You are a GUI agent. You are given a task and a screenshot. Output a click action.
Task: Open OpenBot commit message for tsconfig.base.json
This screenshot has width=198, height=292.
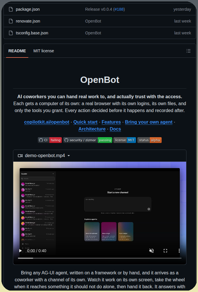tap(93, 33)
